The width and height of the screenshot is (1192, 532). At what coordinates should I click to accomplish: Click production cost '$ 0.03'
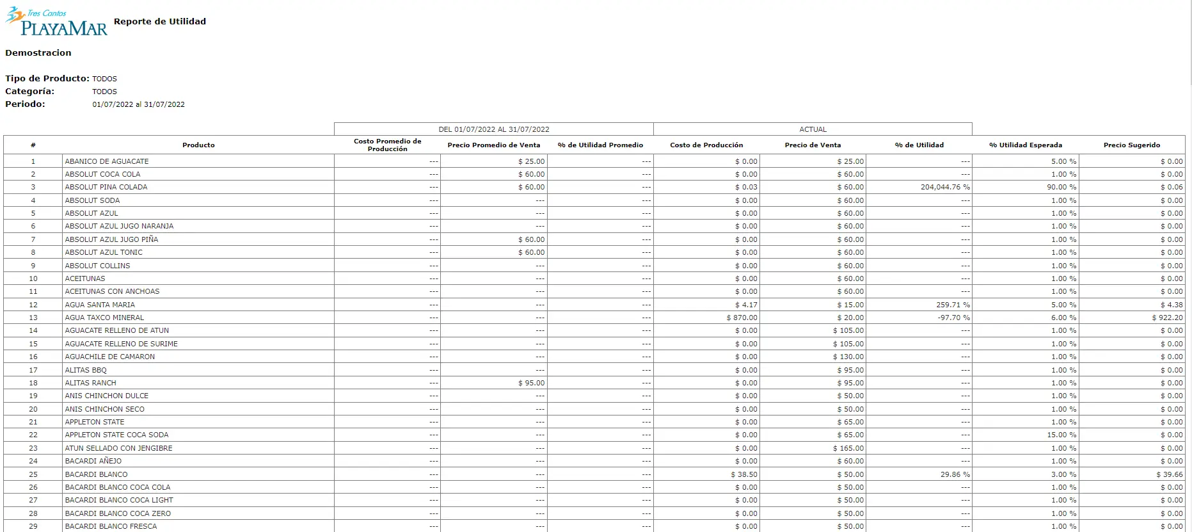coord(746,187)
